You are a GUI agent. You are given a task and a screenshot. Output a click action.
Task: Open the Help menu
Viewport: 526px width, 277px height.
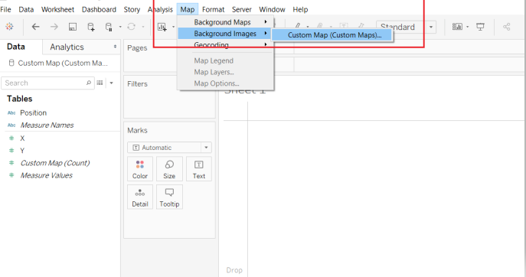[x=300, y=9]
